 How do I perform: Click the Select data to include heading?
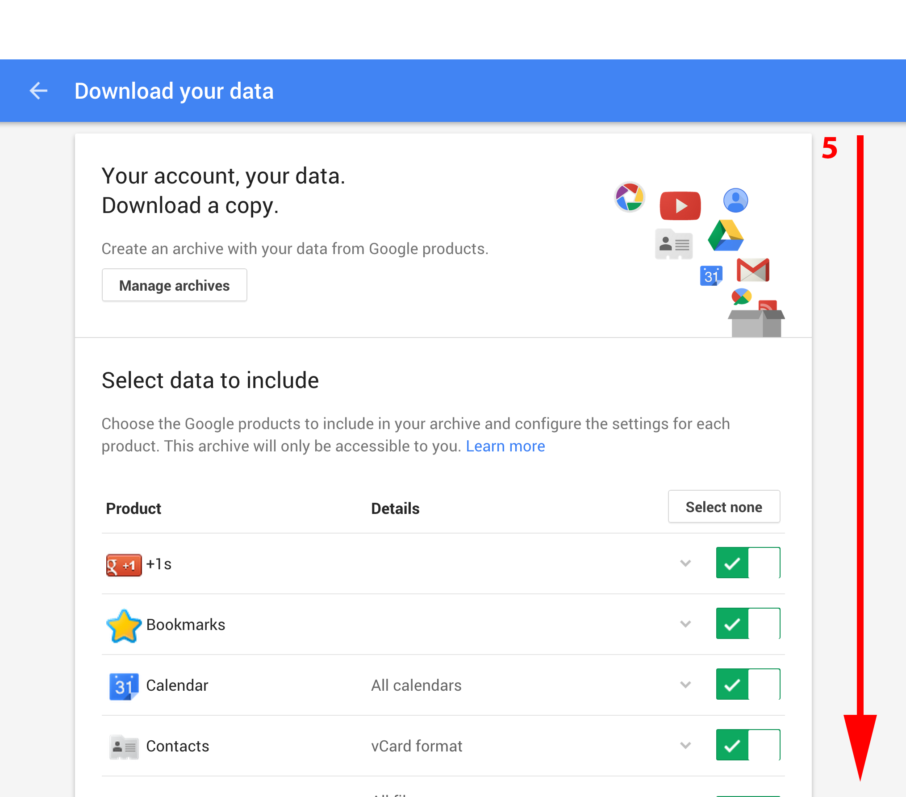click(210, 380)
